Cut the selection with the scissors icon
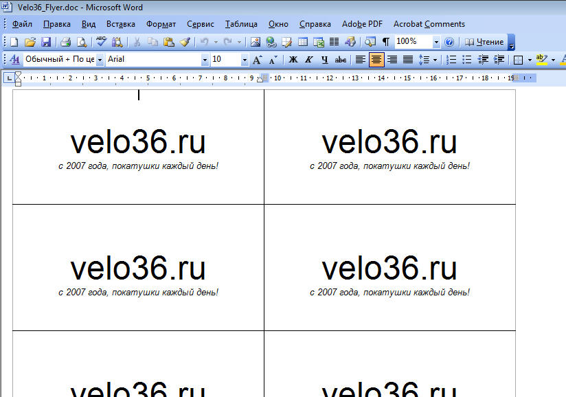Viewport: 566px width, 397px height. (137, 42)
